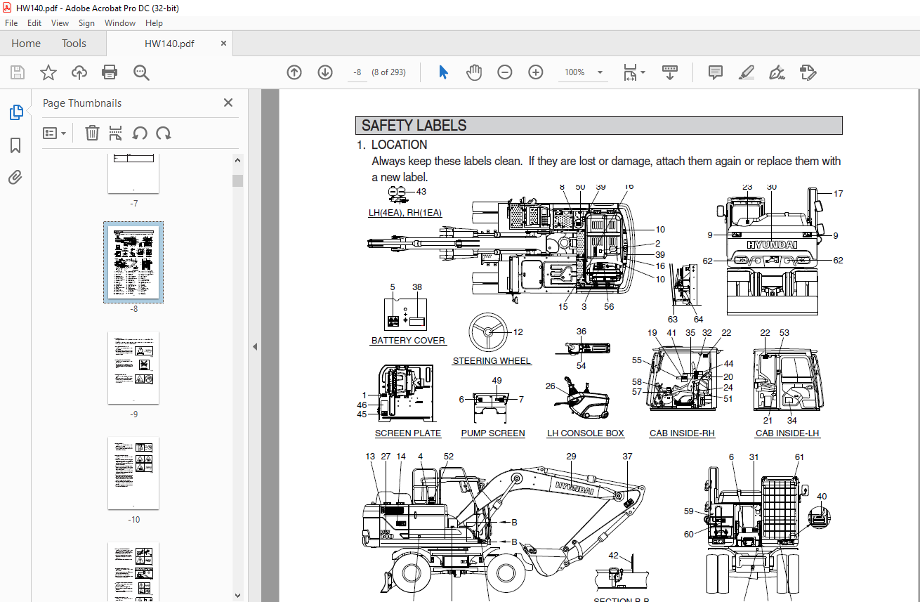Activate the Hand pan tool
The width and height of the screenshot is (920, 602).
(475, 72)
